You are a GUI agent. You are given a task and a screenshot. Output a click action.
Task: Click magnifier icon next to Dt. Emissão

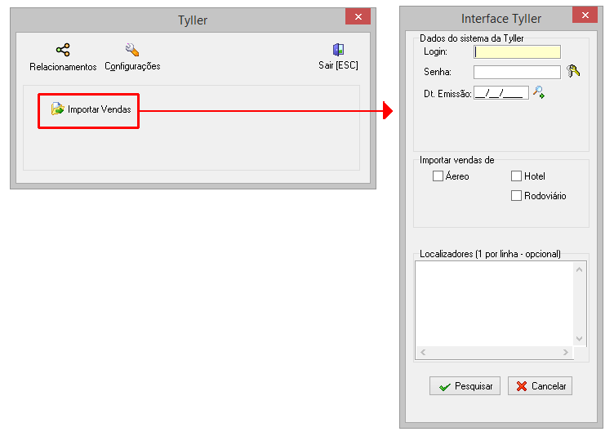539,92
